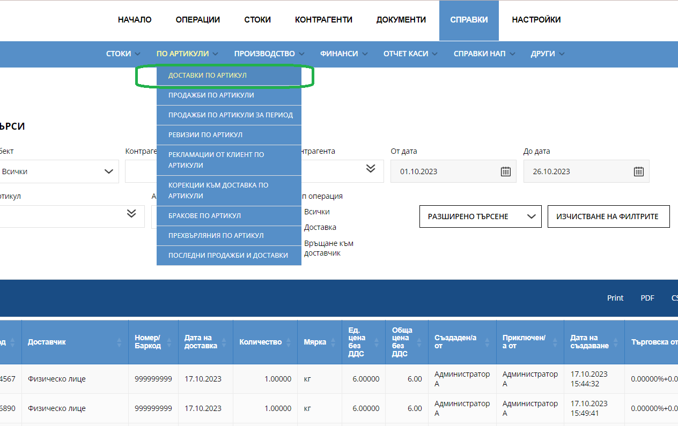Click sort arrows on Количество column
This screenshot has height=426, width=678.
tap(290, 342)
